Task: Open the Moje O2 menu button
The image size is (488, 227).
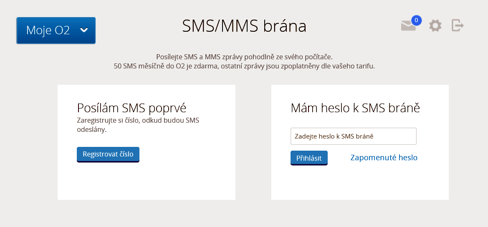Action: (x=56, y=30)
